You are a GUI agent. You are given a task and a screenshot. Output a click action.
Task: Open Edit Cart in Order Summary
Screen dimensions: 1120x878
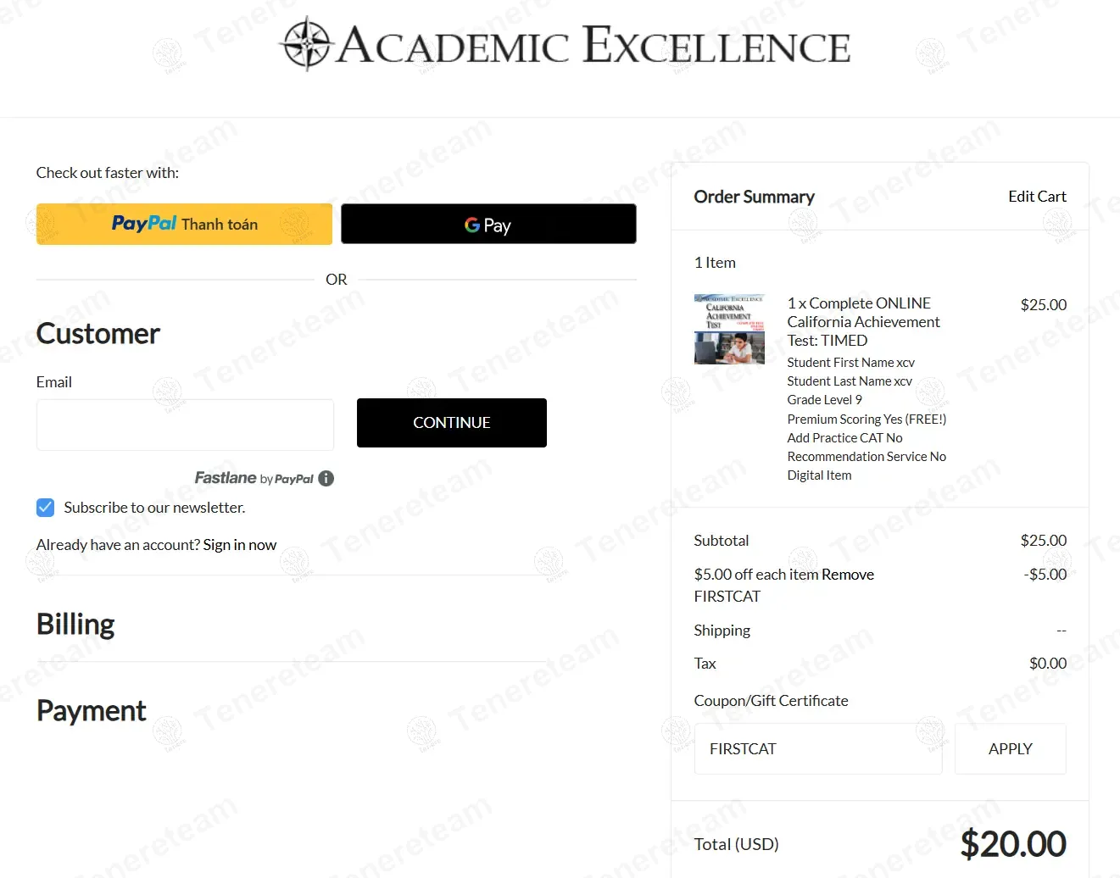pos(1037,197)
